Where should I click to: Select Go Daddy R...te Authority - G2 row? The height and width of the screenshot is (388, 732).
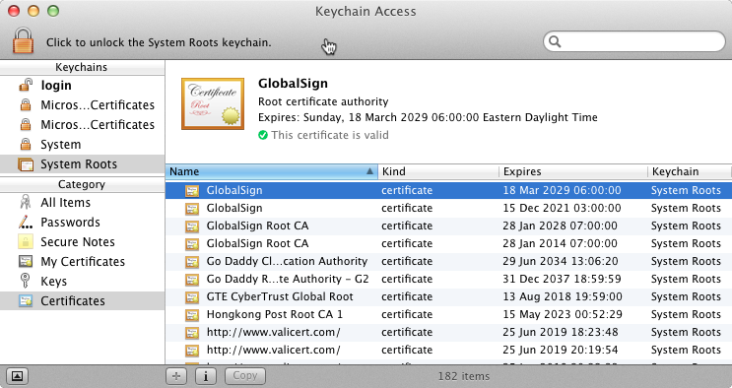448,280
